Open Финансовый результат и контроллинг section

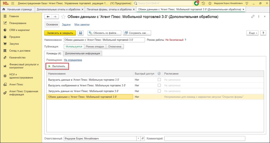point(24,66)
